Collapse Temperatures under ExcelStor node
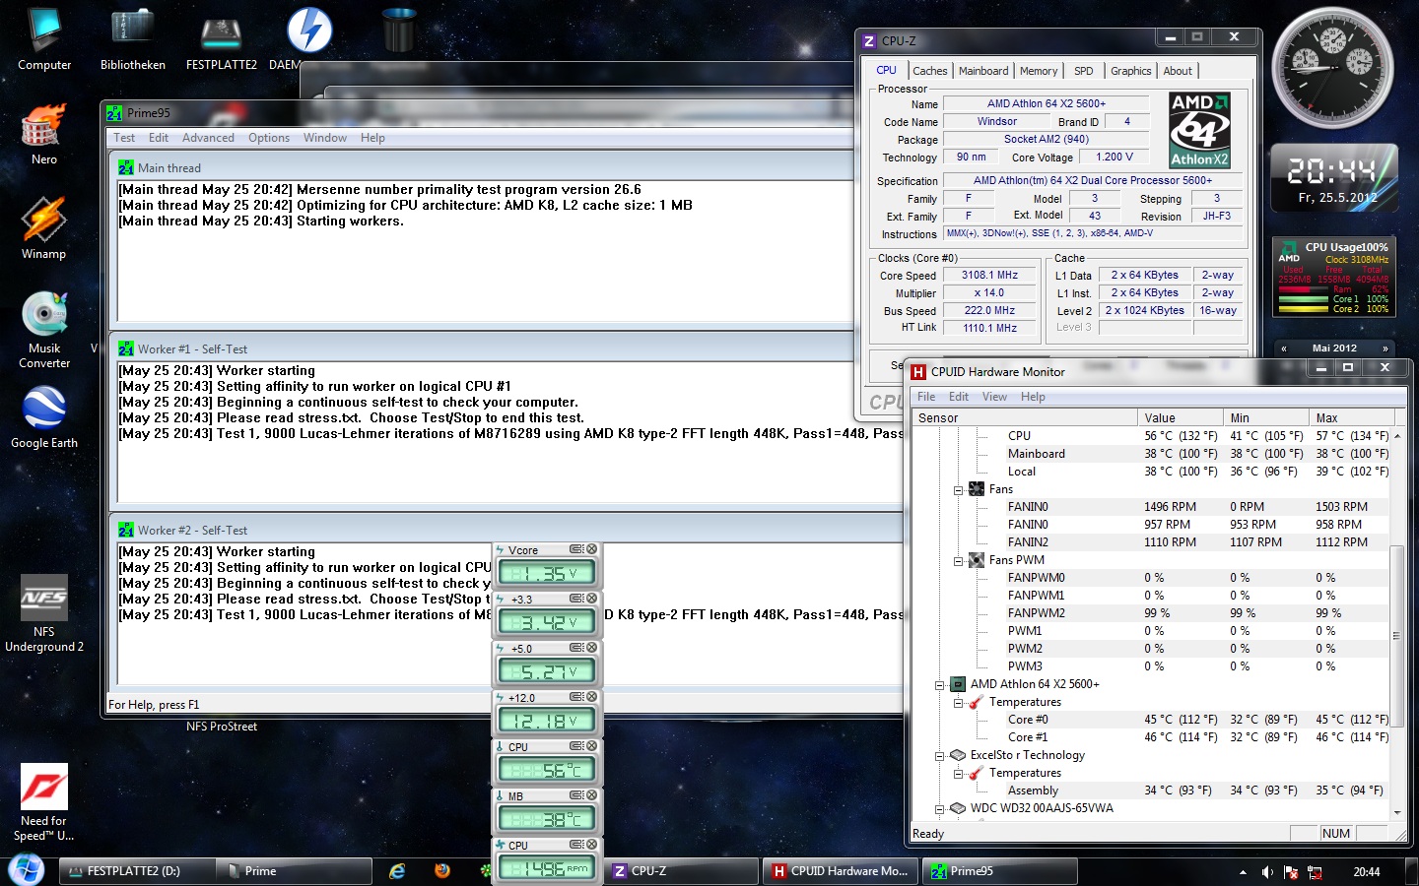The image size is (1419, 886). coord(959,773)
